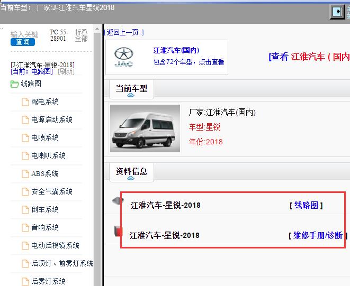Open 配电系统 in the tree
The image size is (350, 286).
pos(45,102)
